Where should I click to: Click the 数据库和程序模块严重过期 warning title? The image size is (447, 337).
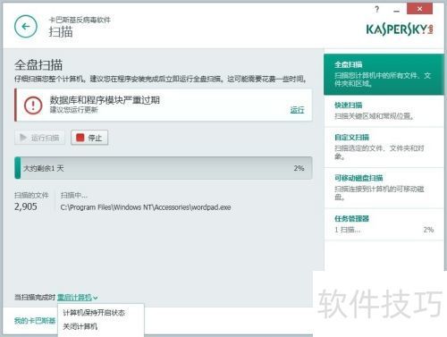point(105,100)
